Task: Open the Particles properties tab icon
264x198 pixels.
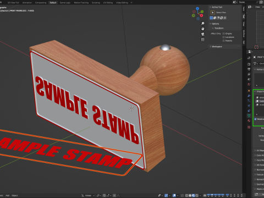Action: click(249, 101)
